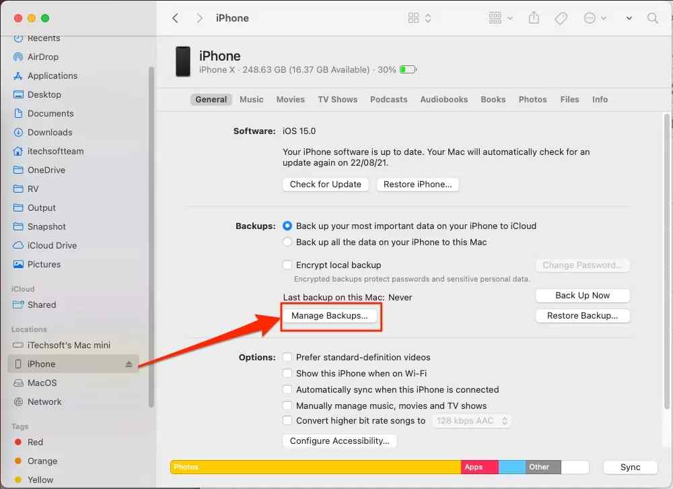
Task: Switch to the Music tab
Action: point(252,100)
